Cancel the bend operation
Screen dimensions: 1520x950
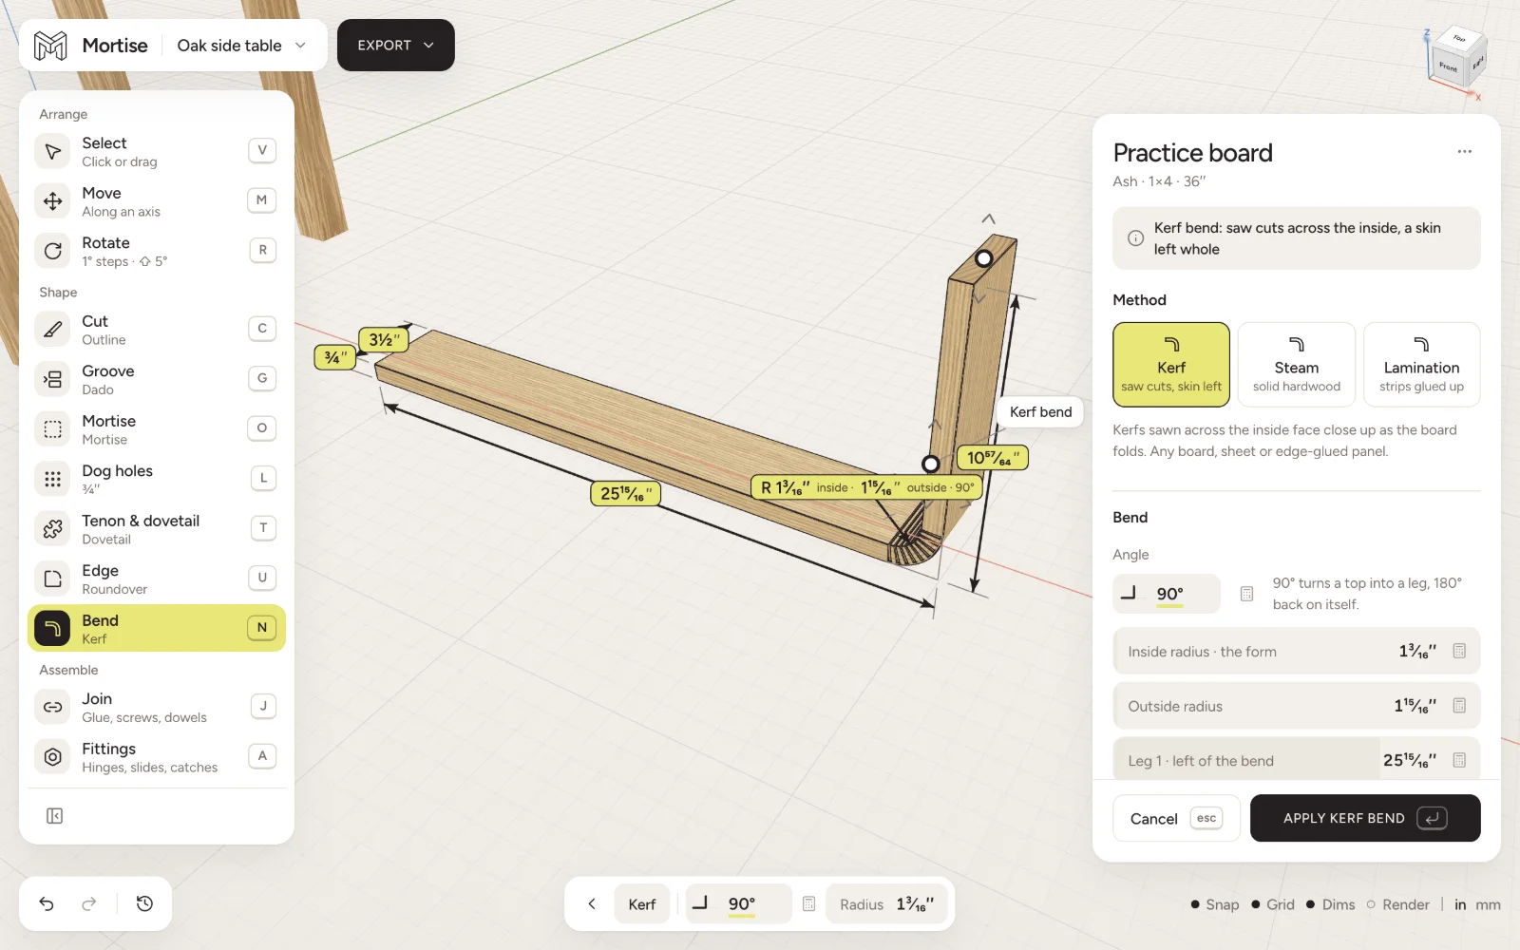point(1176,818)
